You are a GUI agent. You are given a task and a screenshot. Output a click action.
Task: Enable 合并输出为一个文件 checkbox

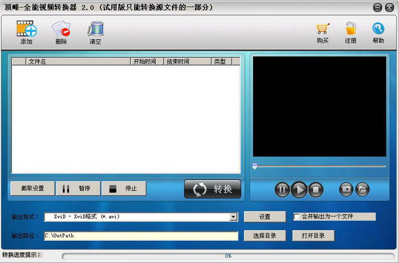[x=297, y=217]
